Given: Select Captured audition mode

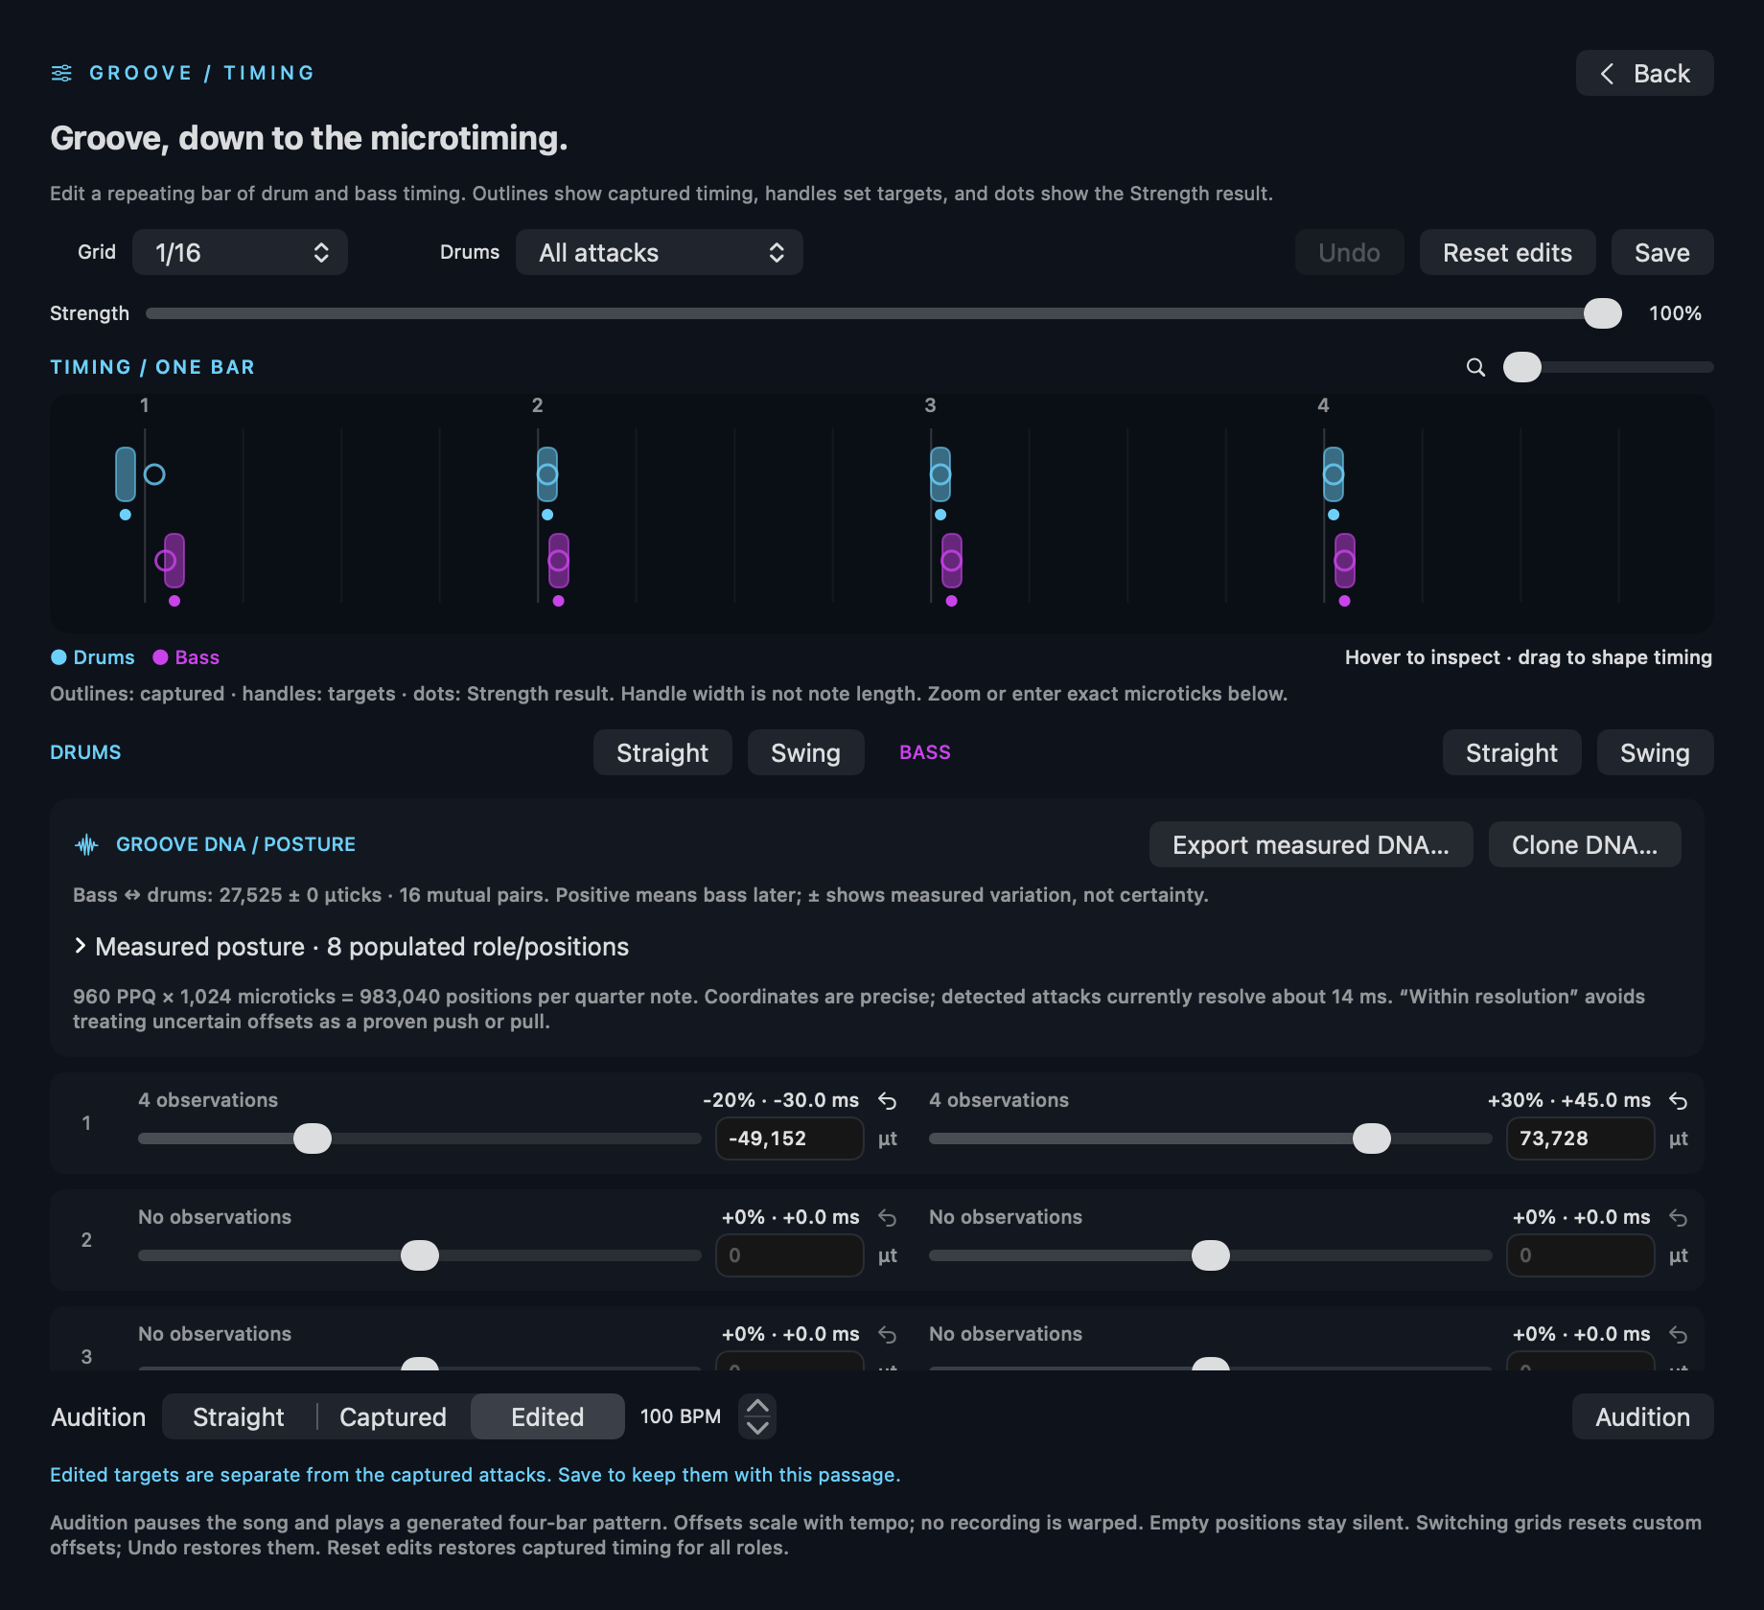Looking at the screenshot, I should tap(393, 1417).
